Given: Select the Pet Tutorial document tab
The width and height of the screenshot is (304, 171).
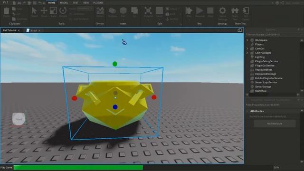Looking at the screenshot, I should pyautogui.click(x=9, y=30).
